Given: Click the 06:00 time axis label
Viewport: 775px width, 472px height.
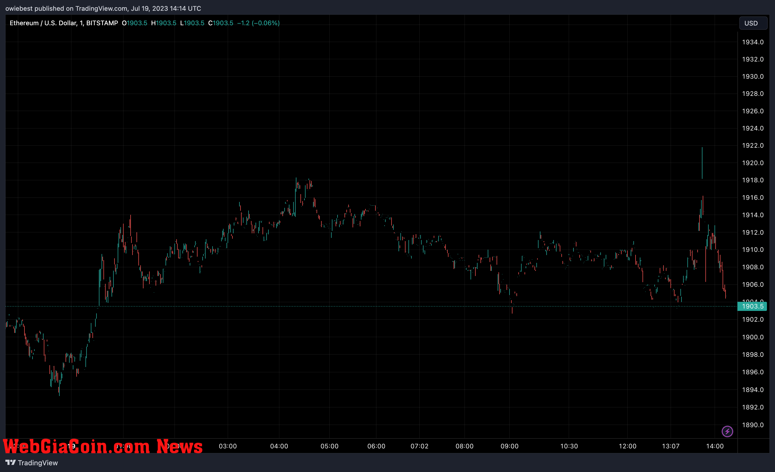Looking at the screenshot, I should (x=376, y=446).
